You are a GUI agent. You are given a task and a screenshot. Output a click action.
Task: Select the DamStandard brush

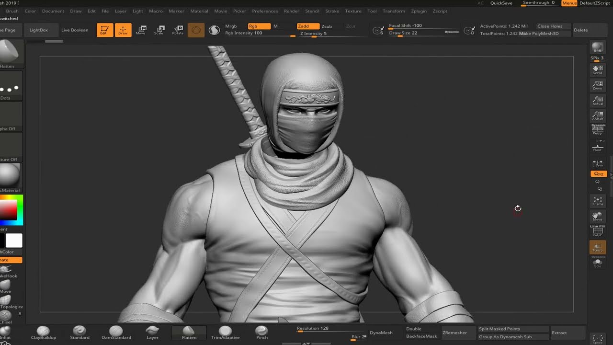(116, 333)
